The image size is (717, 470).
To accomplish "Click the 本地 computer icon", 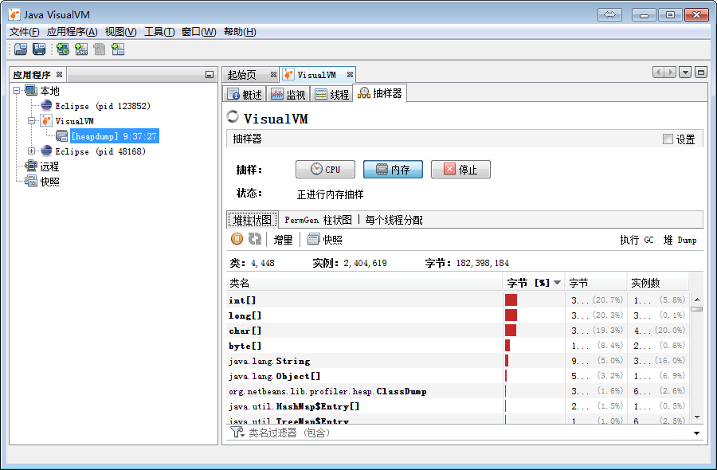I will [31, 90].
